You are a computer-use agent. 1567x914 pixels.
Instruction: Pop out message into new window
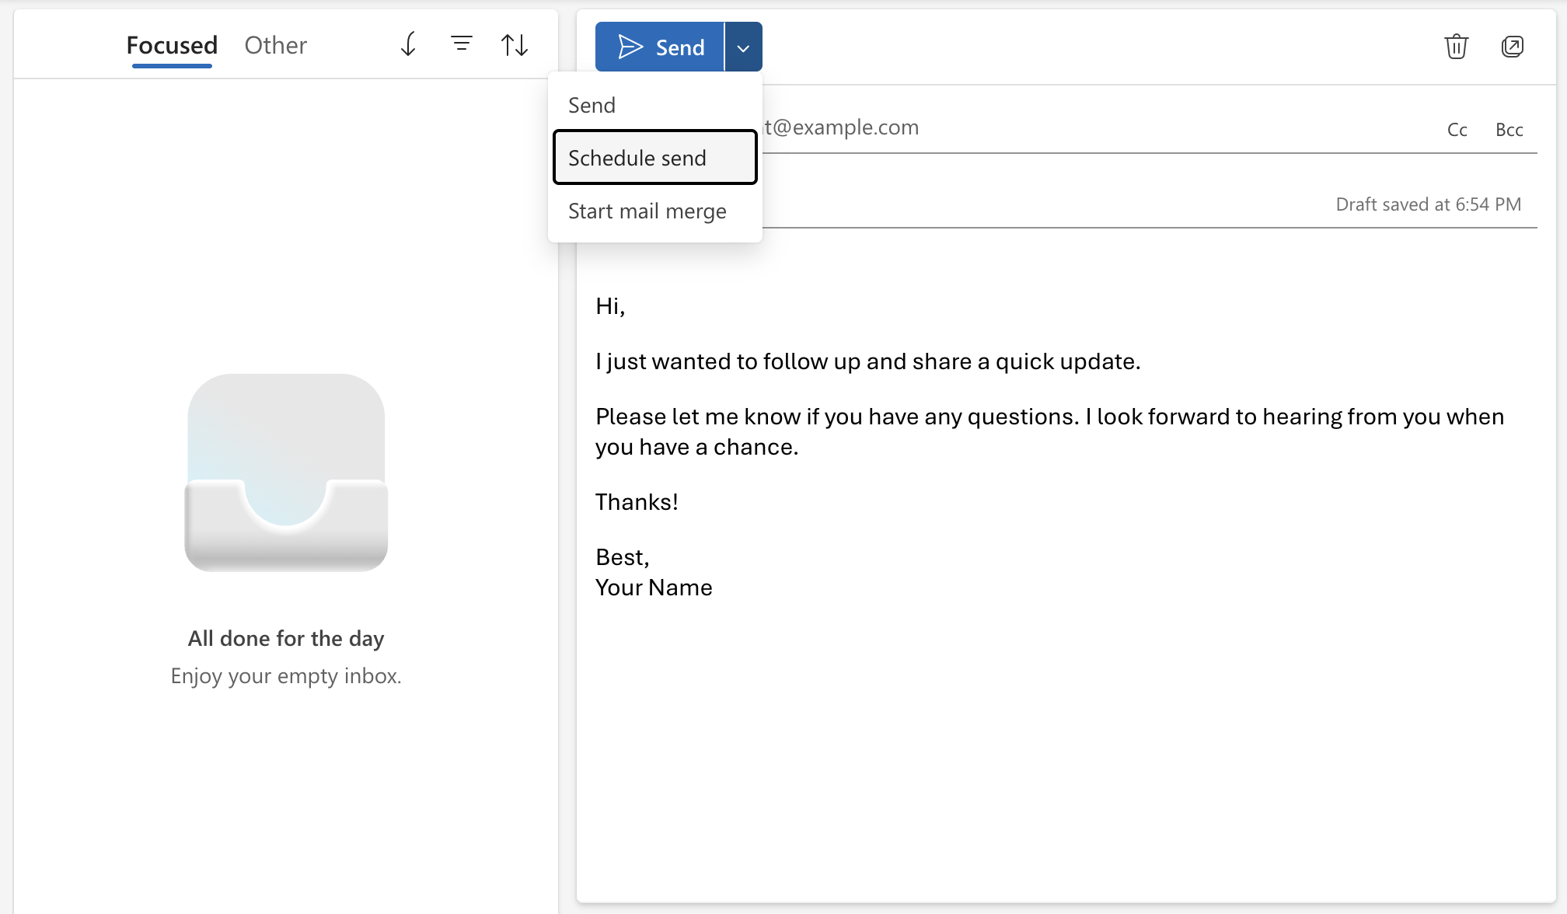click(1512, 47)
